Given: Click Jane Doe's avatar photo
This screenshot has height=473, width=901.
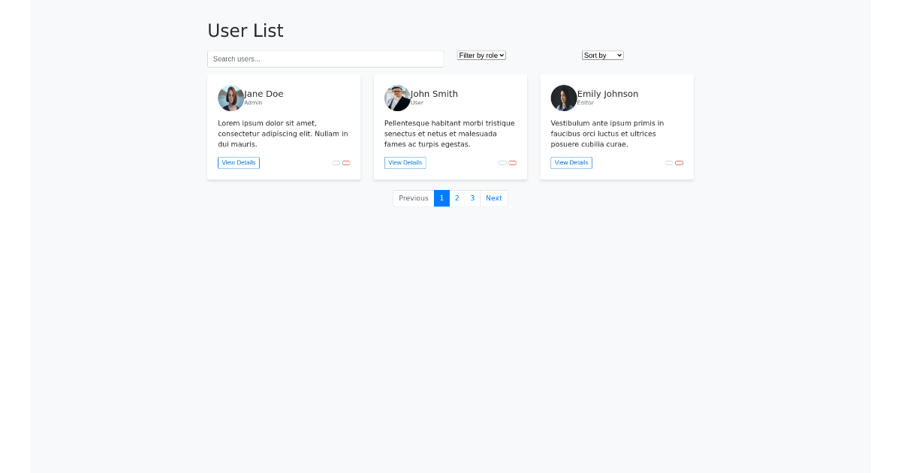Looking at the screenshot, I should 231,98.
